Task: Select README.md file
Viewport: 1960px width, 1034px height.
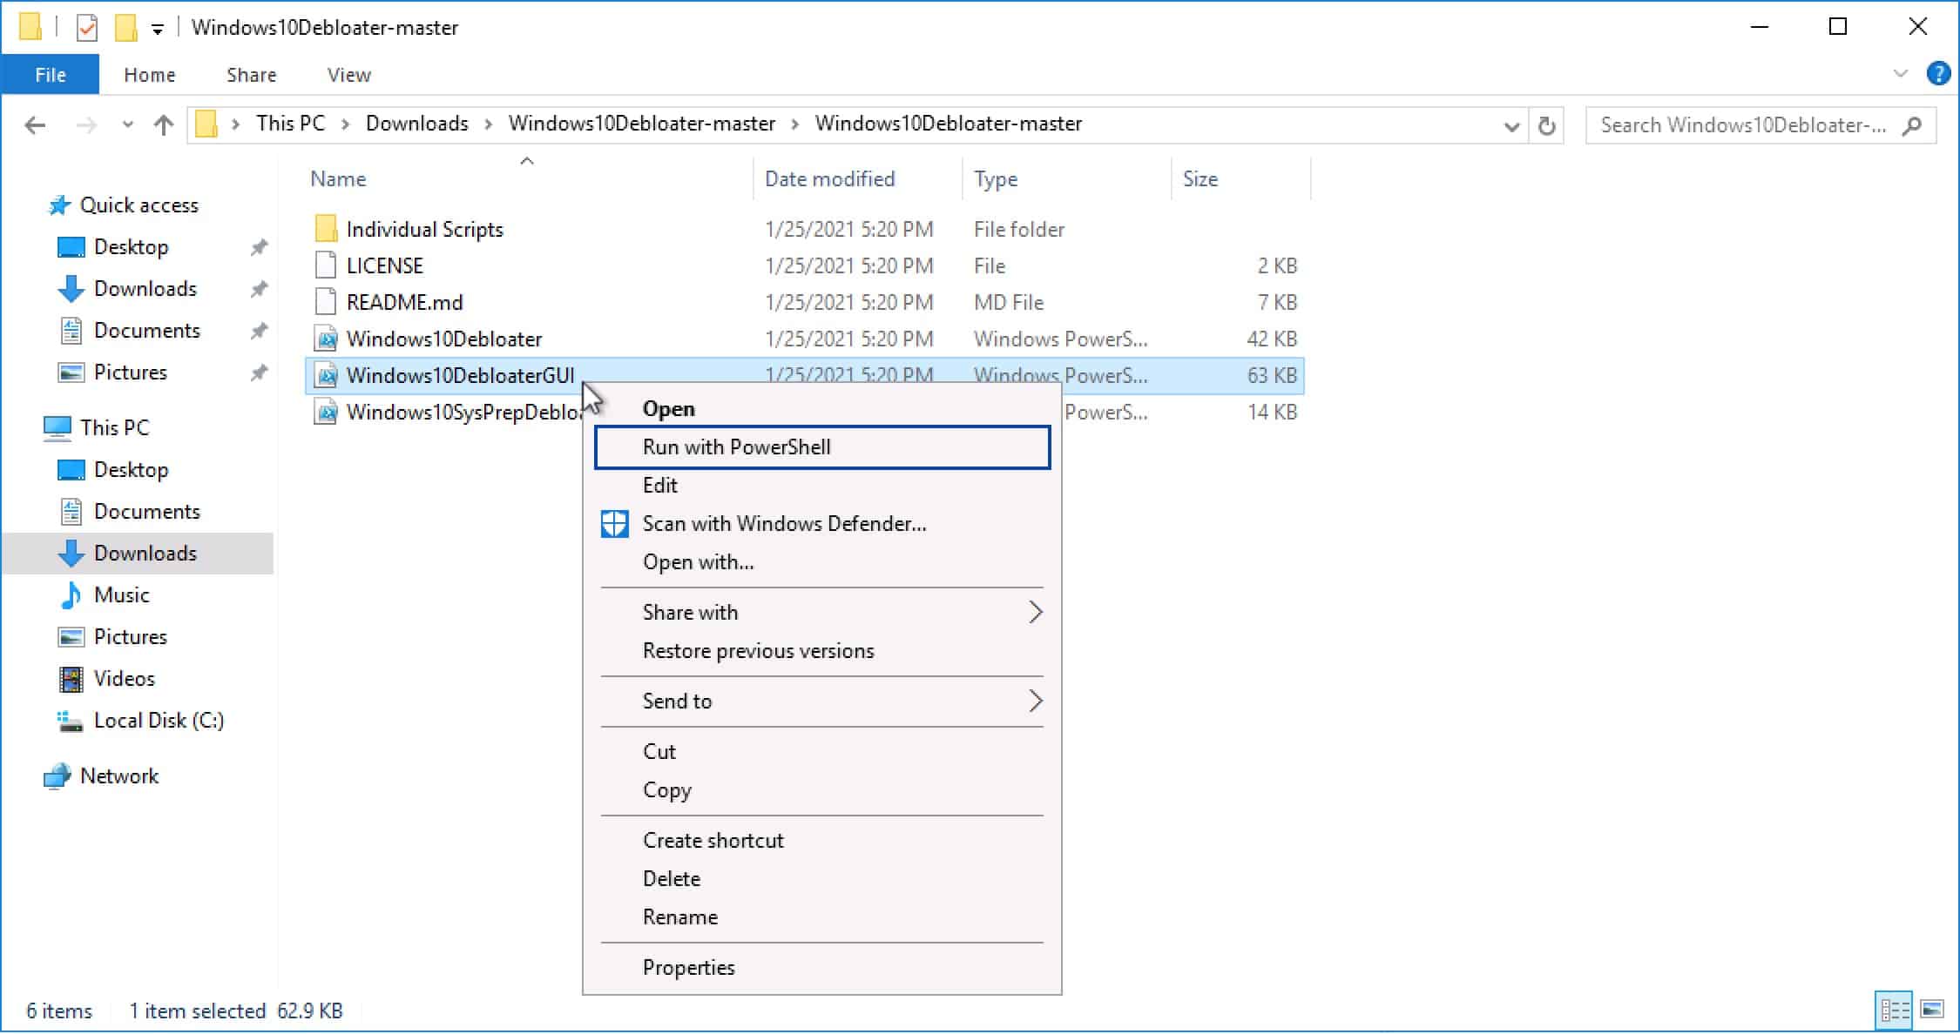Action: pyautogui.click(x=404, y=303)
